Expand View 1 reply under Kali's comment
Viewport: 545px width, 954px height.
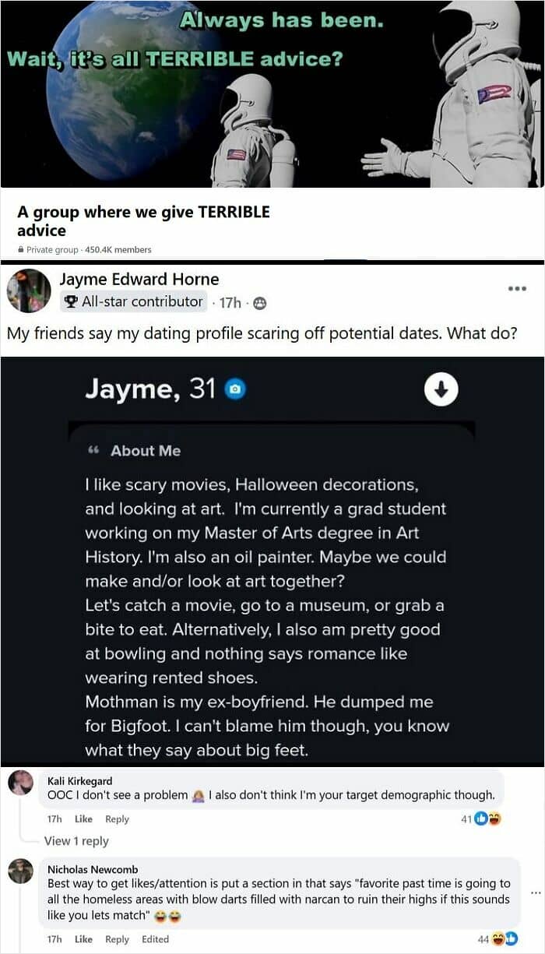76,841
